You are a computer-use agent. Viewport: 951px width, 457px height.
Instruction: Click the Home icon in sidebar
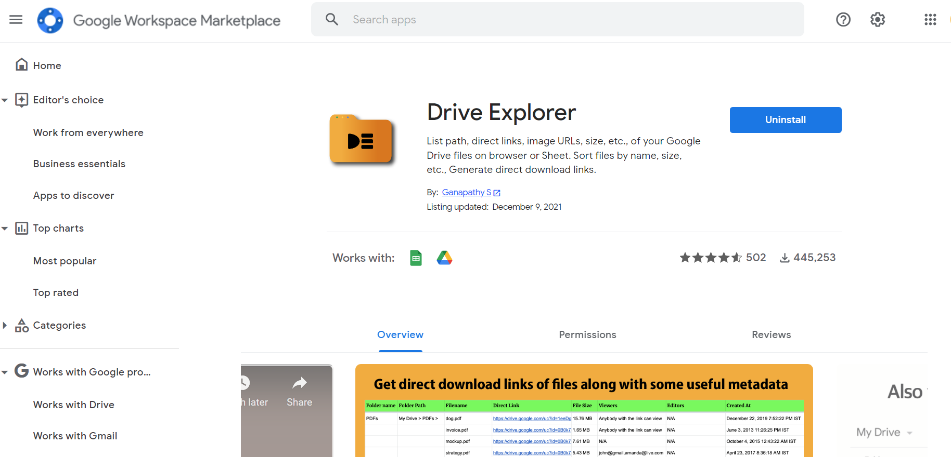[22, 64]
